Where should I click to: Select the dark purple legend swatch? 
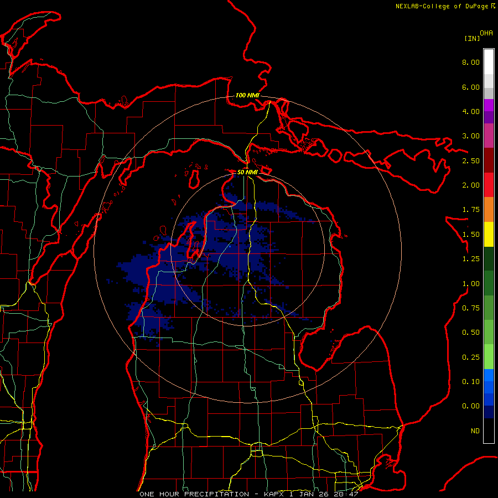pyautogui.click(x=489, y=117)
